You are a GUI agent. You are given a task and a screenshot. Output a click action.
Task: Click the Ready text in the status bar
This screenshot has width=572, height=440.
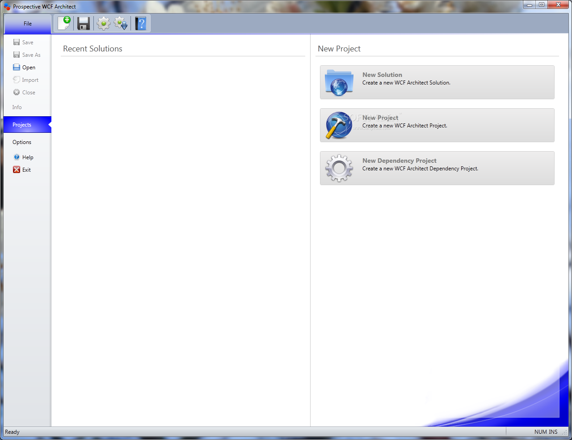click(12, 432)
